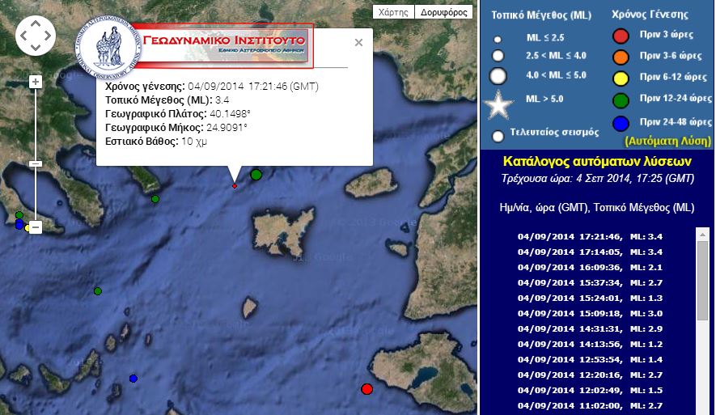The width and height of the screenshot is (716, 415).
Task: Click the ML ≤ 2.5 legend circle
Action: (498, 40)
